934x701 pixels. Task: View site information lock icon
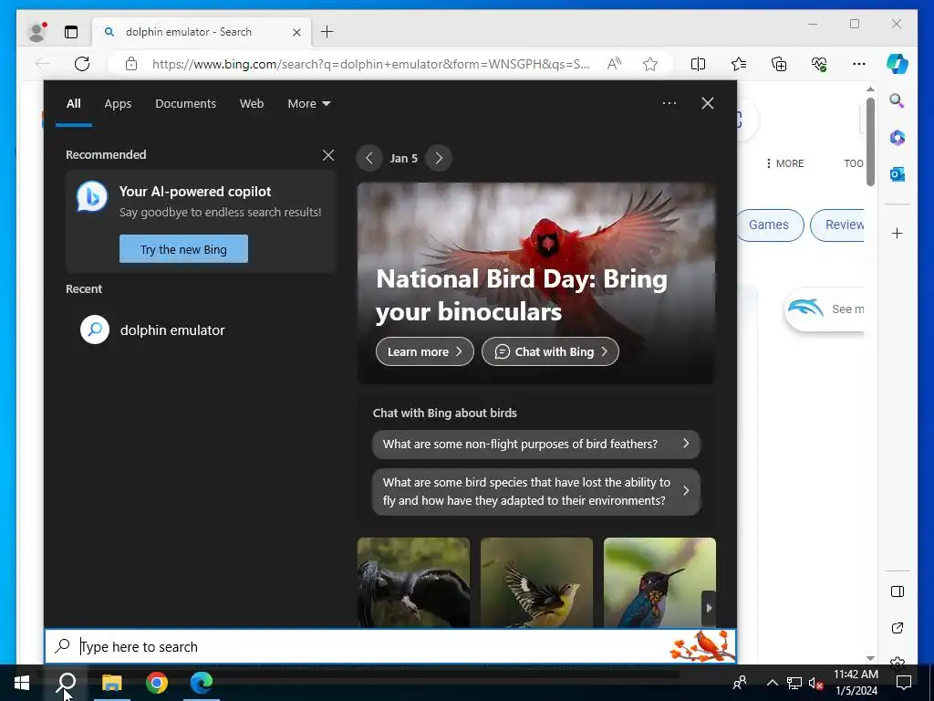[131, 64]
